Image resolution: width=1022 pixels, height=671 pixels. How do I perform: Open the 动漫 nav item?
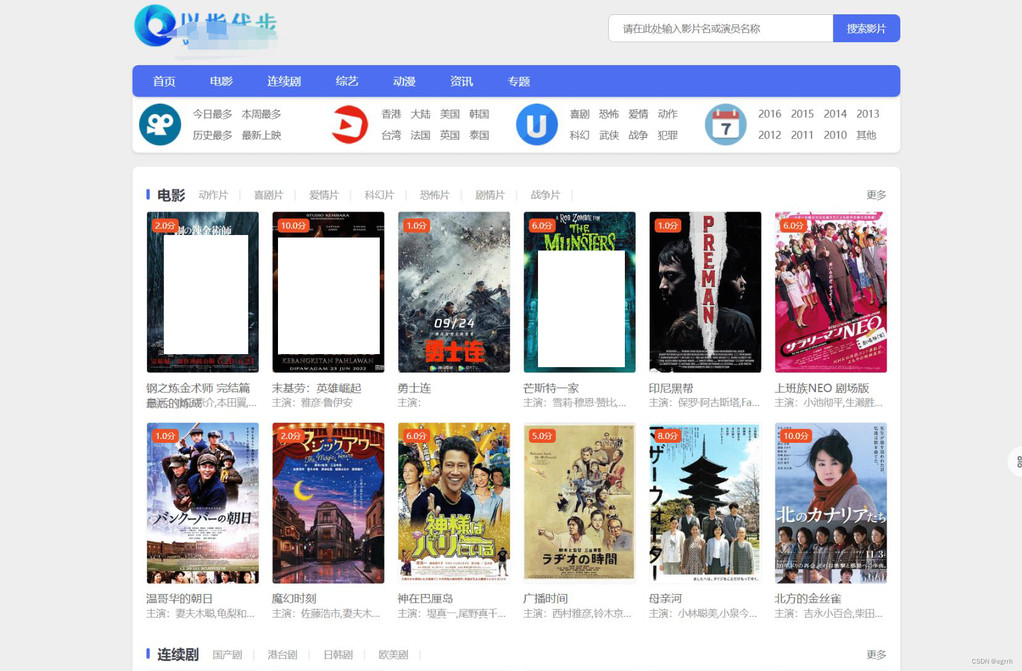coord(405,81)
